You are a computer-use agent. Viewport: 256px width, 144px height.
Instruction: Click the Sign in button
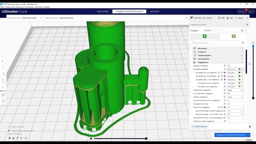(x=251, y=12)
